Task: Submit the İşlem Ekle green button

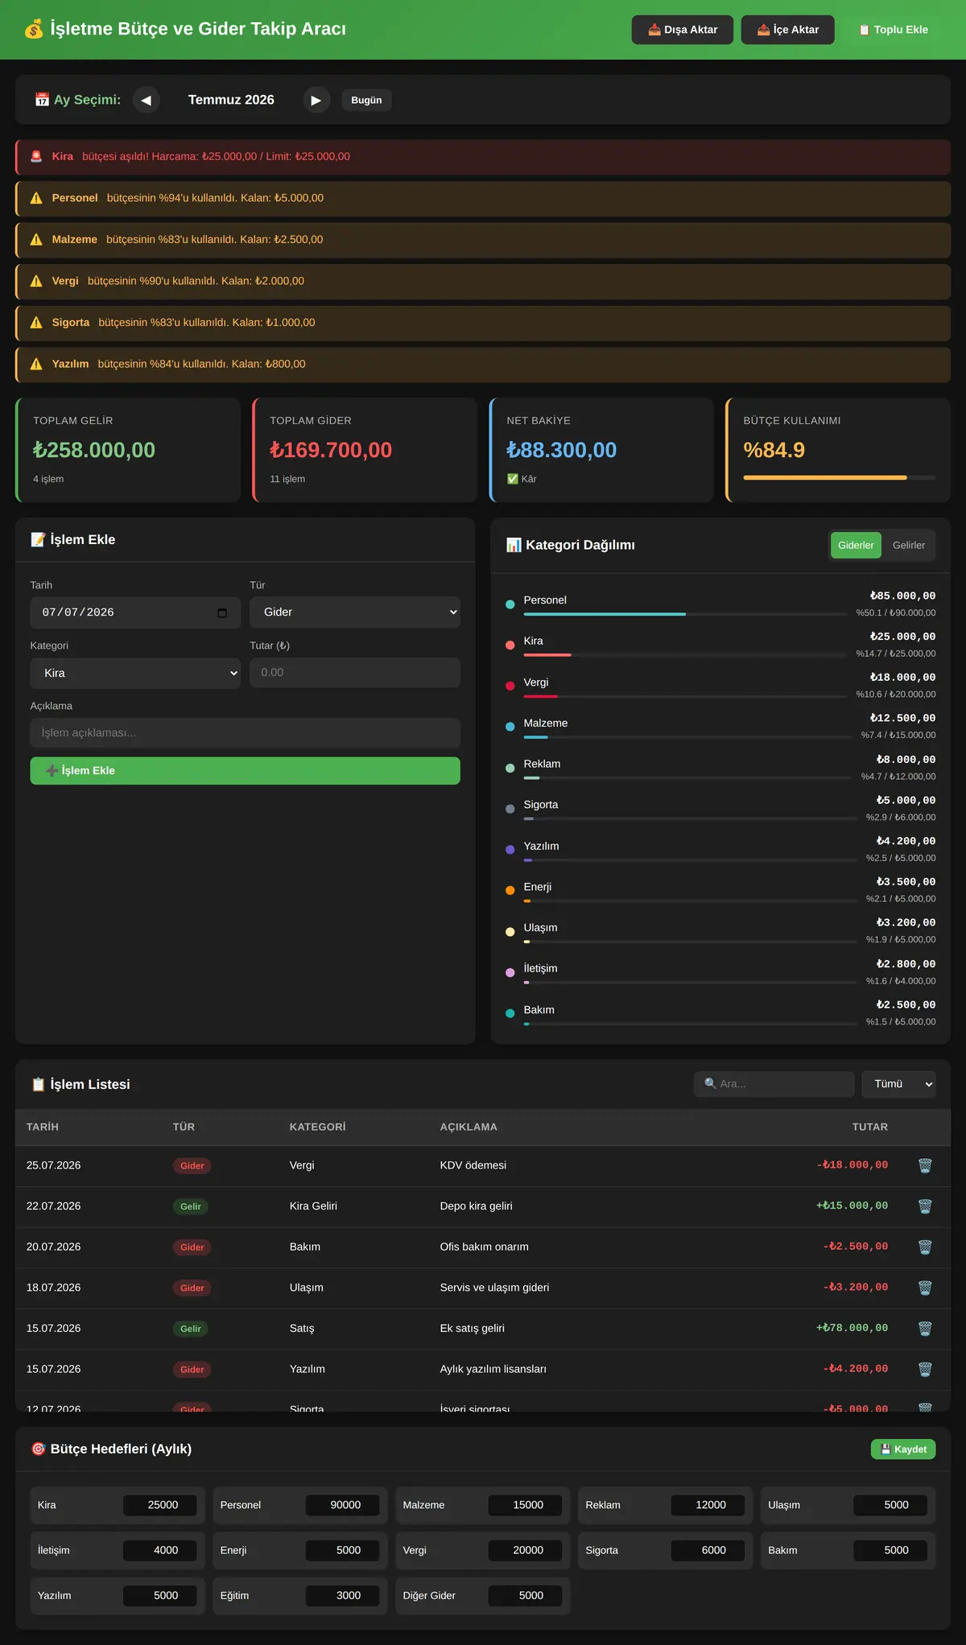Action: point(246,771)
